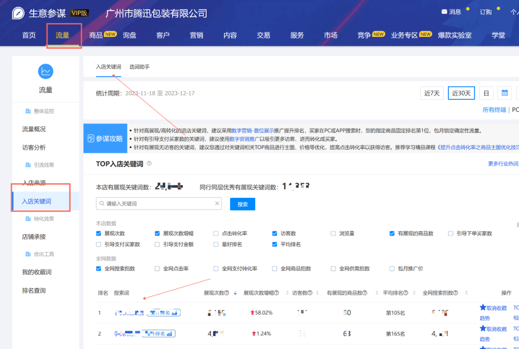Sort by 访客数 column sort arrows

pyautogui.click(x=317, y=293)
